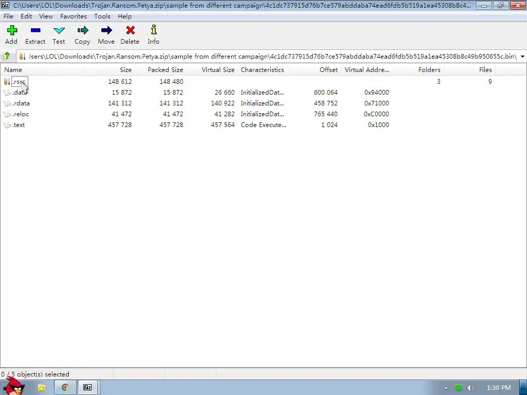Sort by Virtual Size column header

tap(212, 70)
